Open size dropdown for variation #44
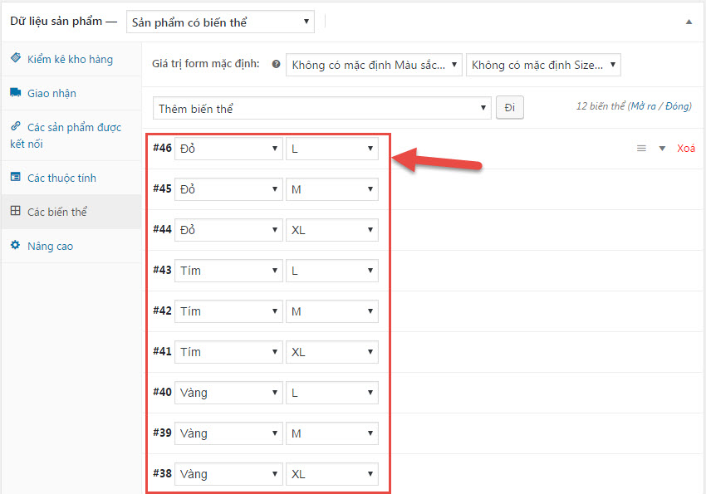 point(332,230)
